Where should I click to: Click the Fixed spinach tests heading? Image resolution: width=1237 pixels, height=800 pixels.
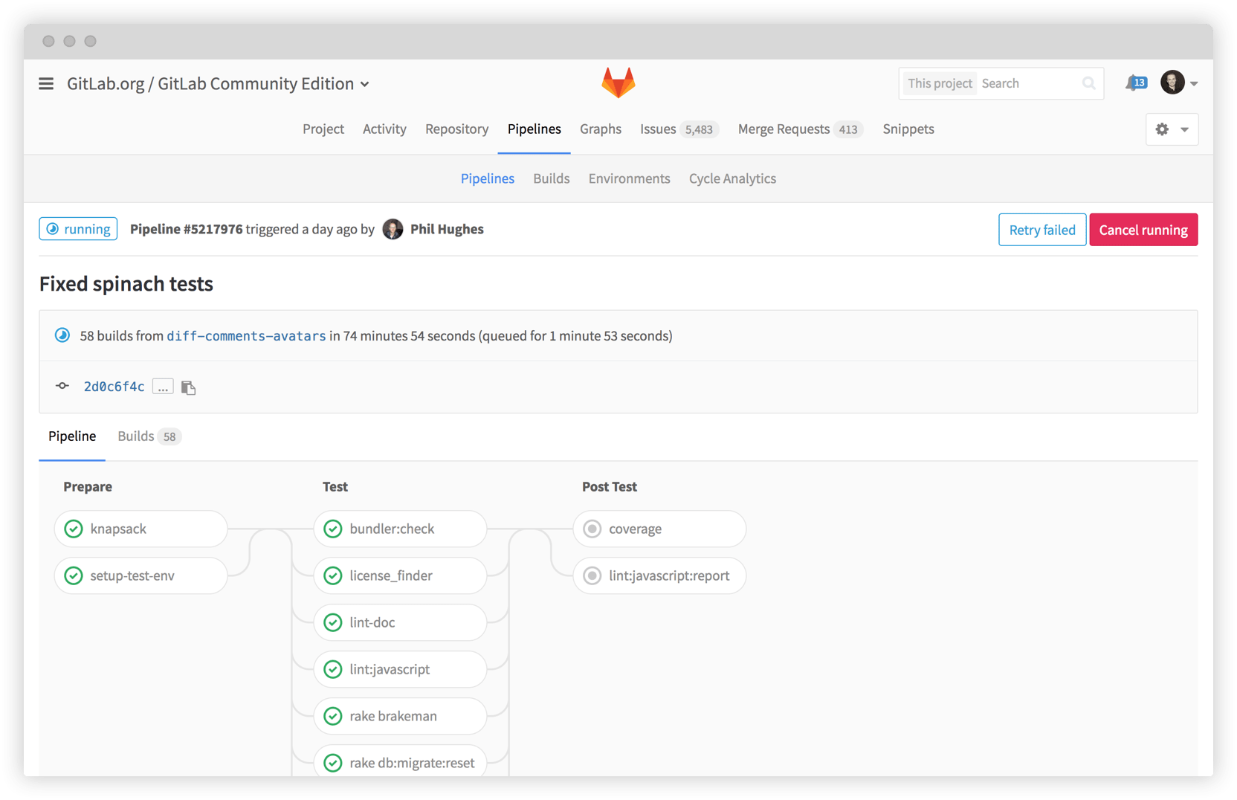pyautogui.click(x=126, y=283)
